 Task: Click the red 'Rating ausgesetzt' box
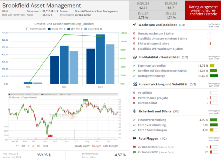[x=203, y=10]
